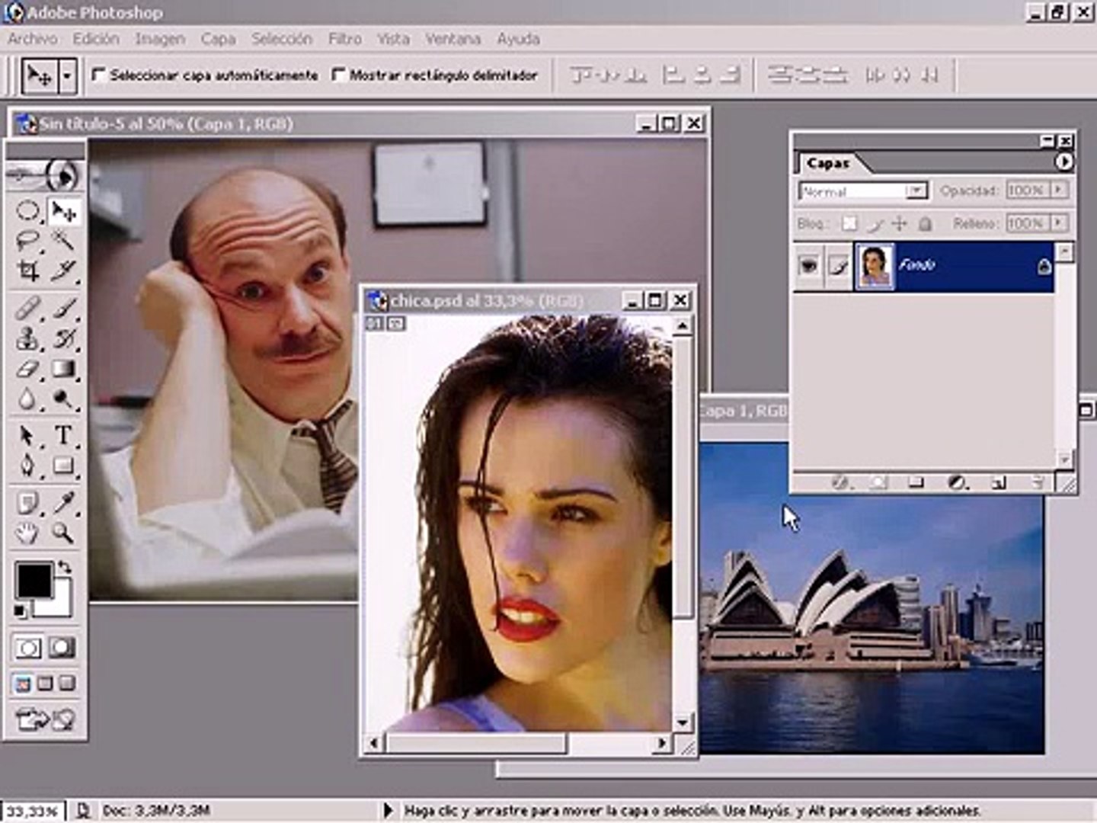The height and width of the screenshot is (823, 1097).
Task: Reset to default black and white colors
Action: pos(21,611)
